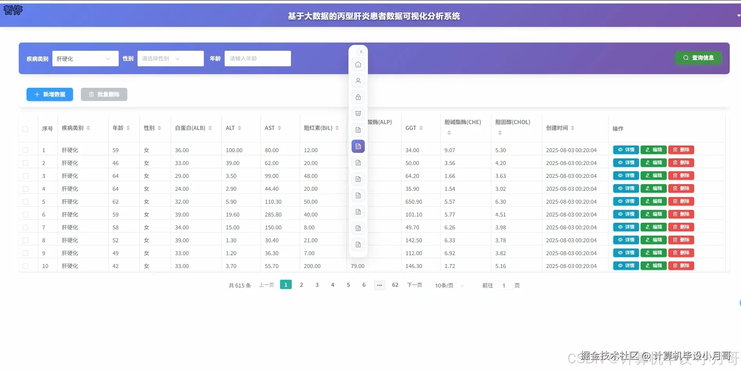
Task: Check the checkbox for row 5
Action: click(26, 201)
